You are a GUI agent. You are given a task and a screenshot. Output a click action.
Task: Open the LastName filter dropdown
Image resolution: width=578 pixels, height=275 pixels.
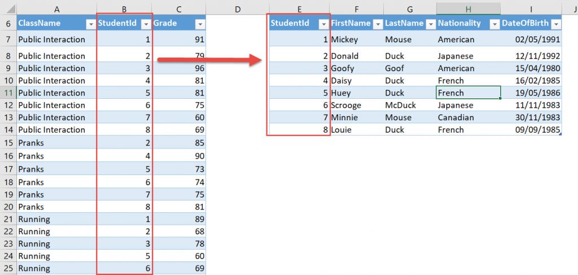[x=430, y=24]
